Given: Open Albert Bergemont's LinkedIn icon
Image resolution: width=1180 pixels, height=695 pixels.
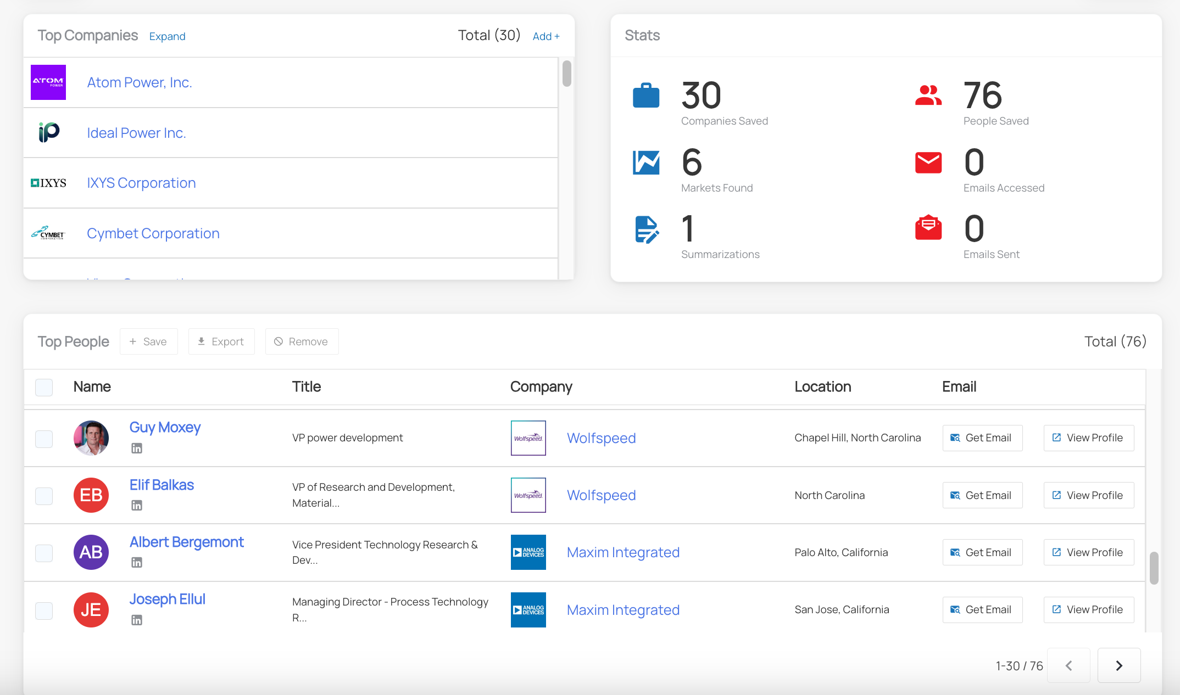Looking at the screenshot, I should click(137, 563).
